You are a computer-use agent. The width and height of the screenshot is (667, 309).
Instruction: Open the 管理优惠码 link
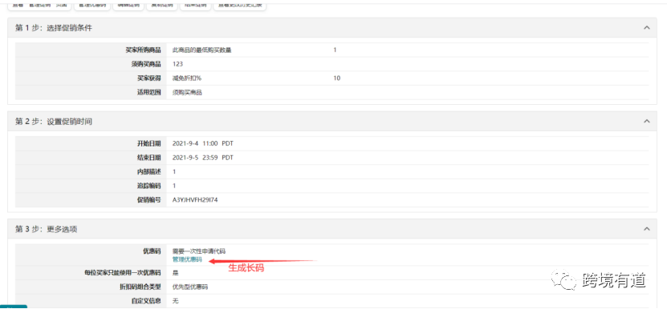187,259
